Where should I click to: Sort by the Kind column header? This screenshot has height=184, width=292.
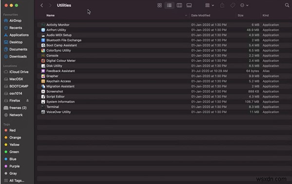point(266,16)
